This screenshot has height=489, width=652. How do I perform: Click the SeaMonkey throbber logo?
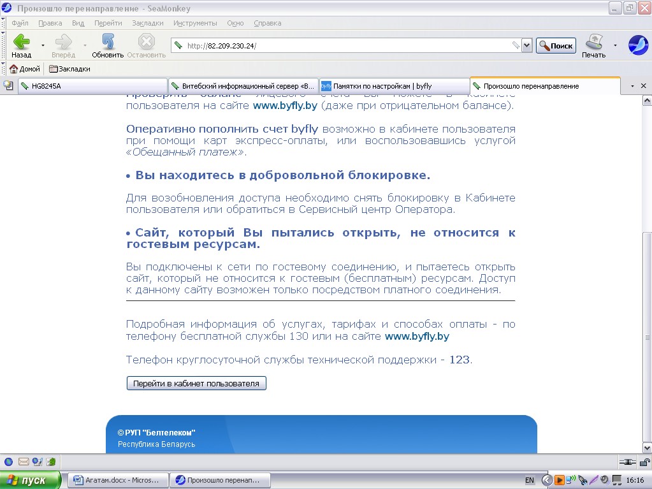(x=638, y=45)
